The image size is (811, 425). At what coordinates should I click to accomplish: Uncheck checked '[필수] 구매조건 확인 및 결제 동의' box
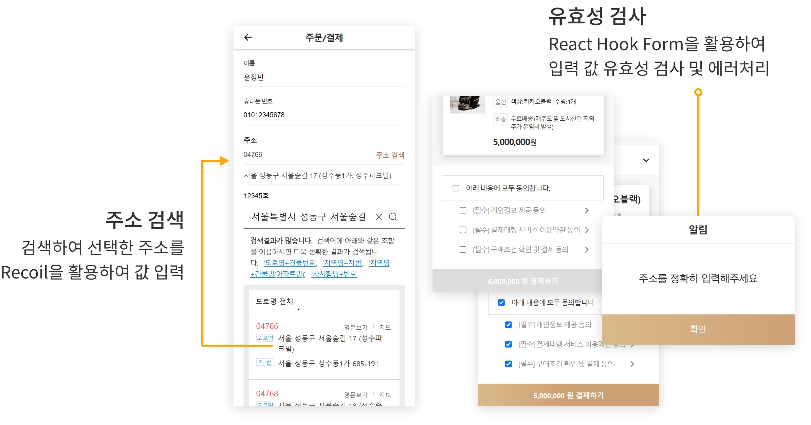[x=508, y=364]
